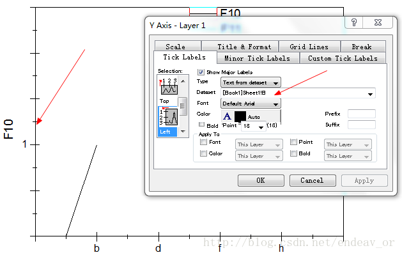The width and height of the screenshot is (402, 255).
Task: Switch to the Minor Tick Labels tab
Action: pyautogui.click(x=258, y=58)
